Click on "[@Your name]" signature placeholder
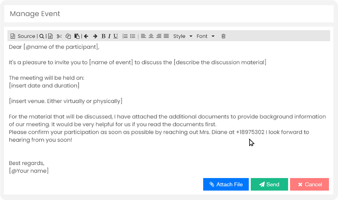The height and width of the screenshot is (200, 338). 29,171
